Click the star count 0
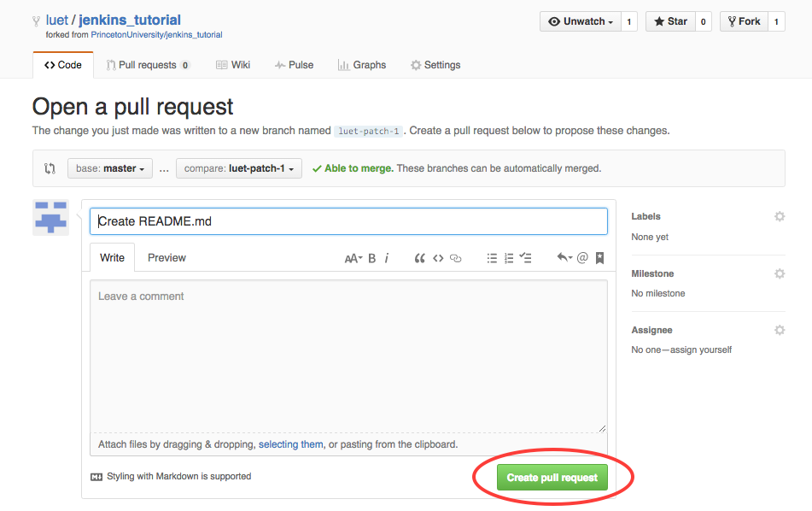This screenshot has width=812, height=511. [704, 21]
